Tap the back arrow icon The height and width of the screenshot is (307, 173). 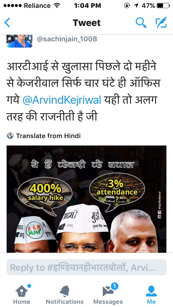(x=7, y=23)
